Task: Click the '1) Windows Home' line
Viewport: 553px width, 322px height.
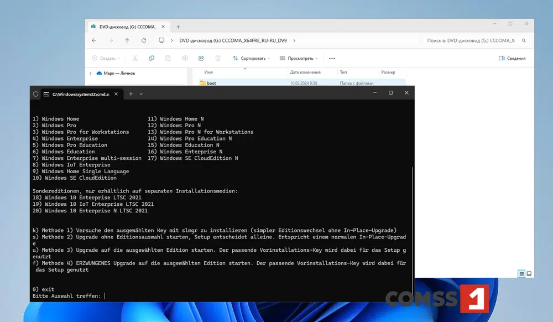Action: (x=56, y=119)
